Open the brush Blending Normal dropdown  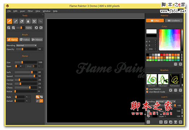pyautogui.click(x=26, y=45)
